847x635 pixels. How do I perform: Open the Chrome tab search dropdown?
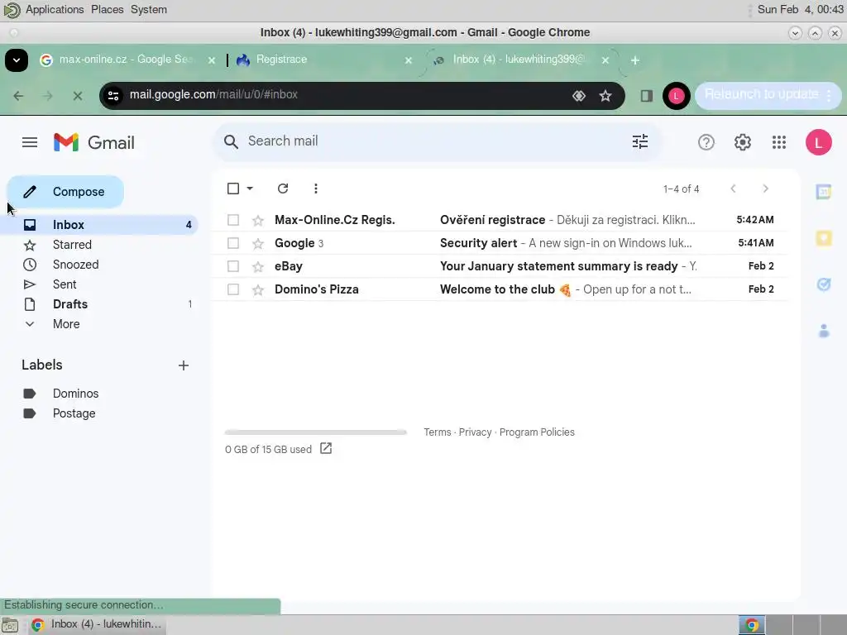(17, 60)
